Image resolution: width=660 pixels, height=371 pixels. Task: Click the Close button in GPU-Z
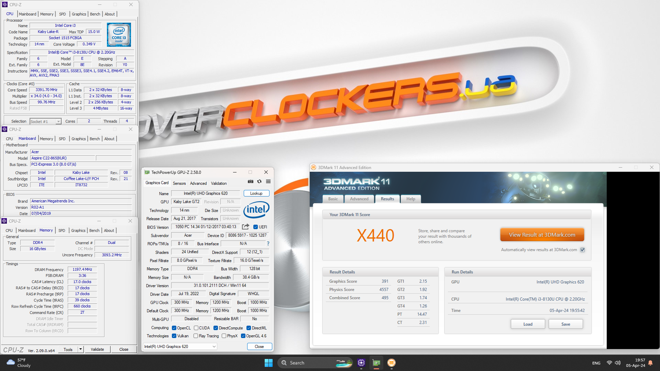(260, 347)
